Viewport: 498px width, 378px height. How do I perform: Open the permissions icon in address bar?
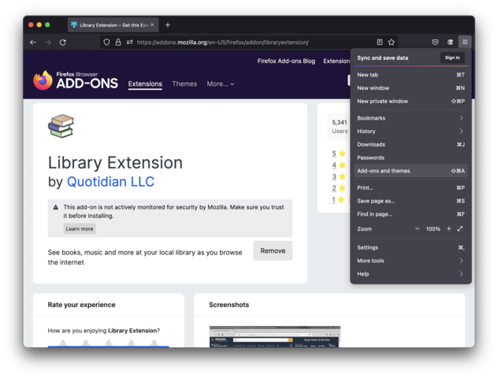point(129,43)
